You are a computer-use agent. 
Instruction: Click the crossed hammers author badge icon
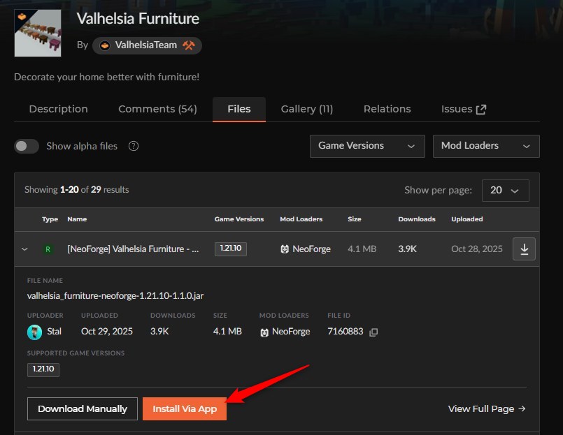(x=189, y=45)
